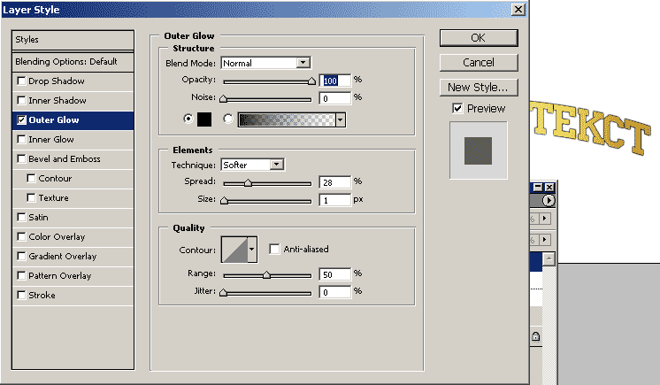Screen dimensions: 660x385
Task: Open the lower flyout arrow in Layers palette
Action: pyautogui.click(x=545, y=240)
